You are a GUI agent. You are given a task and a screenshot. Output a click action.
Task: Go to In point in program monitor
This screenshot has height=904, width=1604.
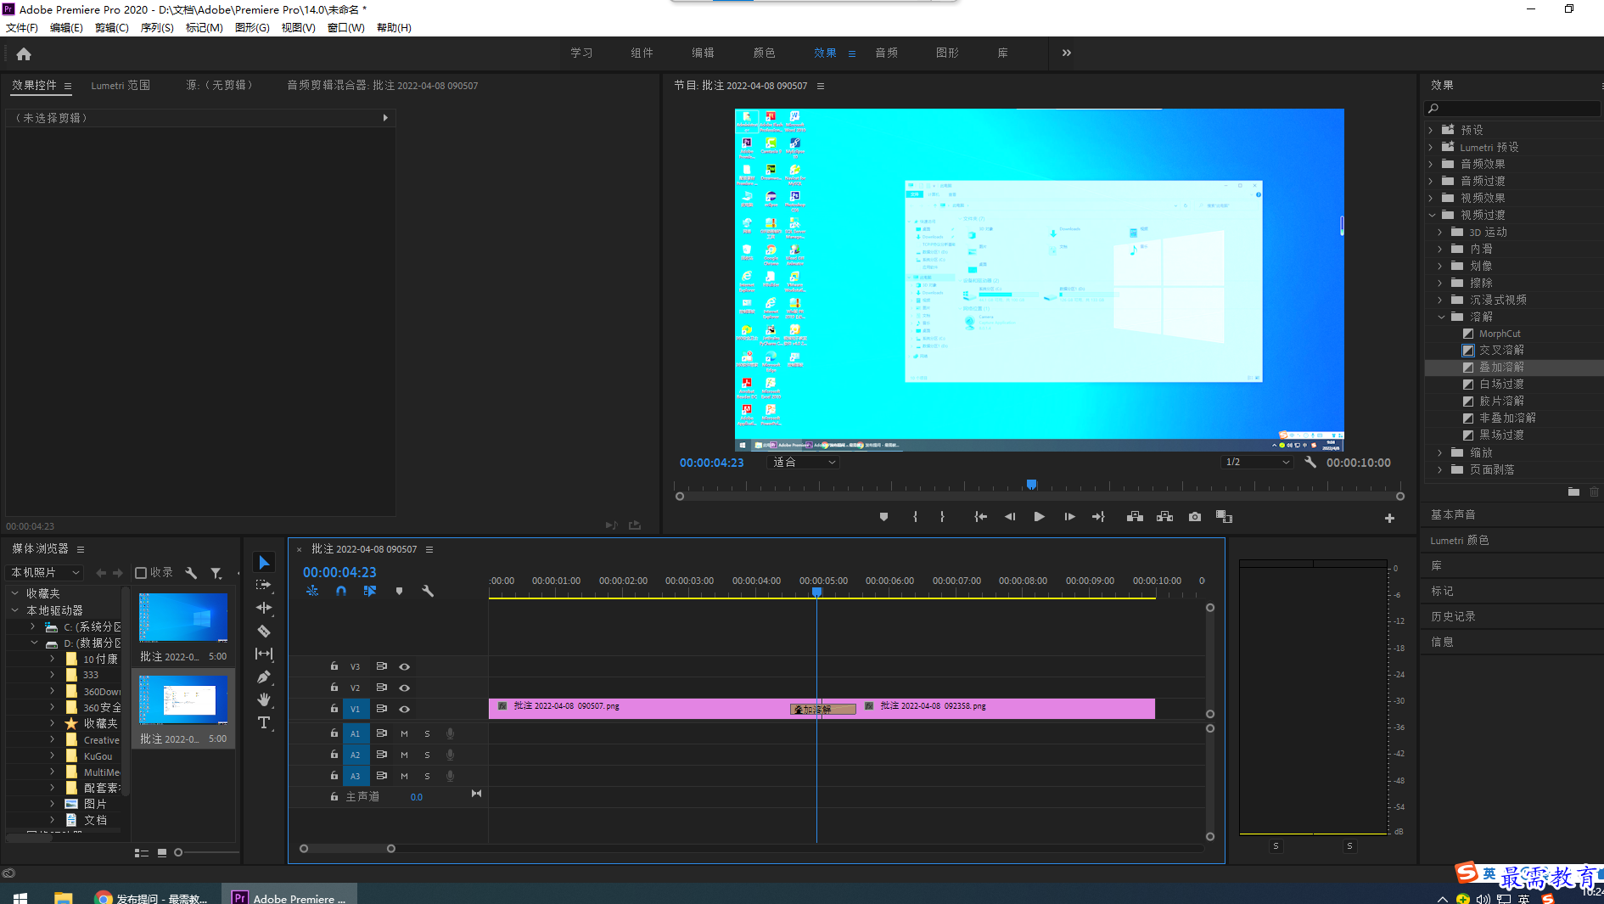point(980,517)
